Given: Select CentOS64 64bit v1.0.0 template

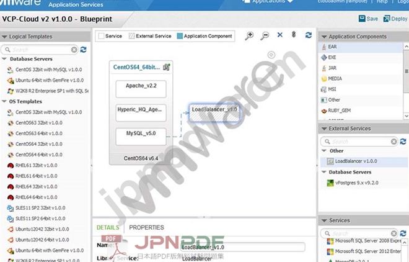Looking at the screenshot, I should pos(35,155).
